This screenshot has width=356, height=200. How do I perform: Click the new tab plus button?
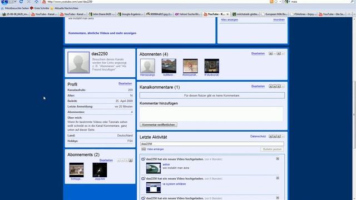pyautogui.click(x=349, y=14)
